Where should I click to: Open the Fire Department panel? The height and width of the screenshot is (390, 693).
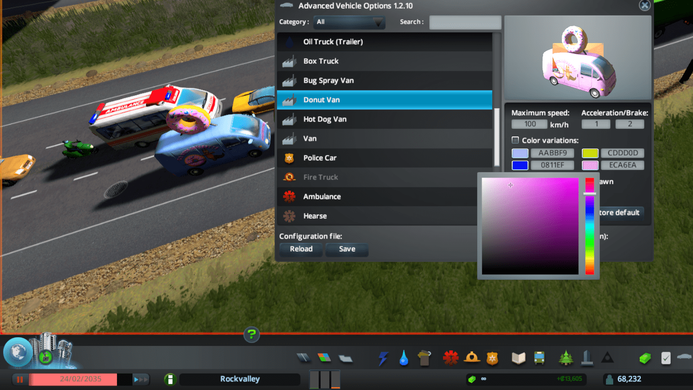pyautogui.click(x=471, y=358)
